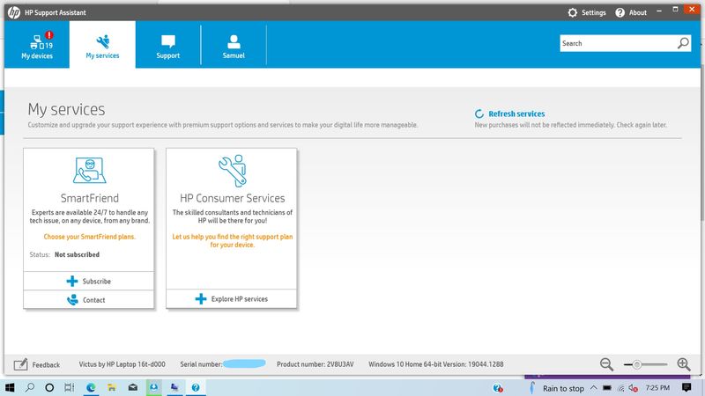The image size is (705, 396).
Task: Open the My devices tab
Action: pos(37,44)
